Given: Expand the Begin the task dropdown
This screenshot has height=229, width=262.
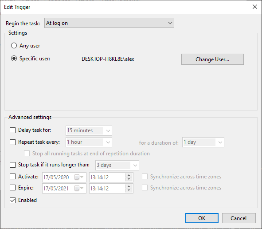Looking at the screenshot, I should [109, 23].
